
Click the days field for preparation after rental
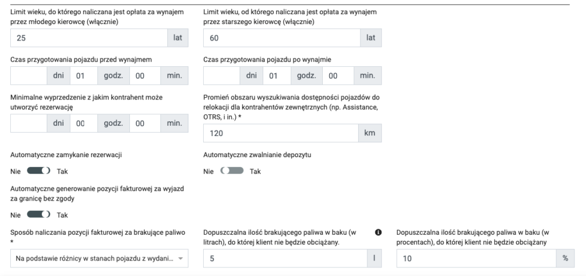coord(221,75)
